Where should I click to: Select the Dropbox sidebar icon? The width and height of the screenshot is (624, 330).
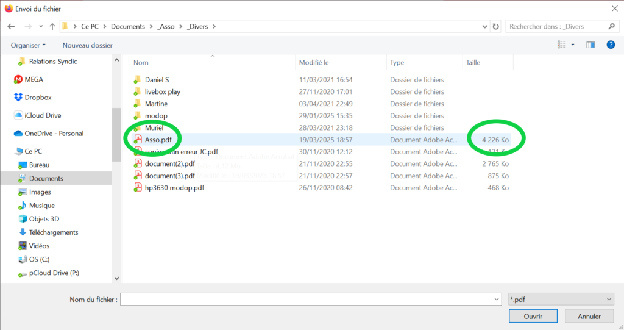[18, 98]
